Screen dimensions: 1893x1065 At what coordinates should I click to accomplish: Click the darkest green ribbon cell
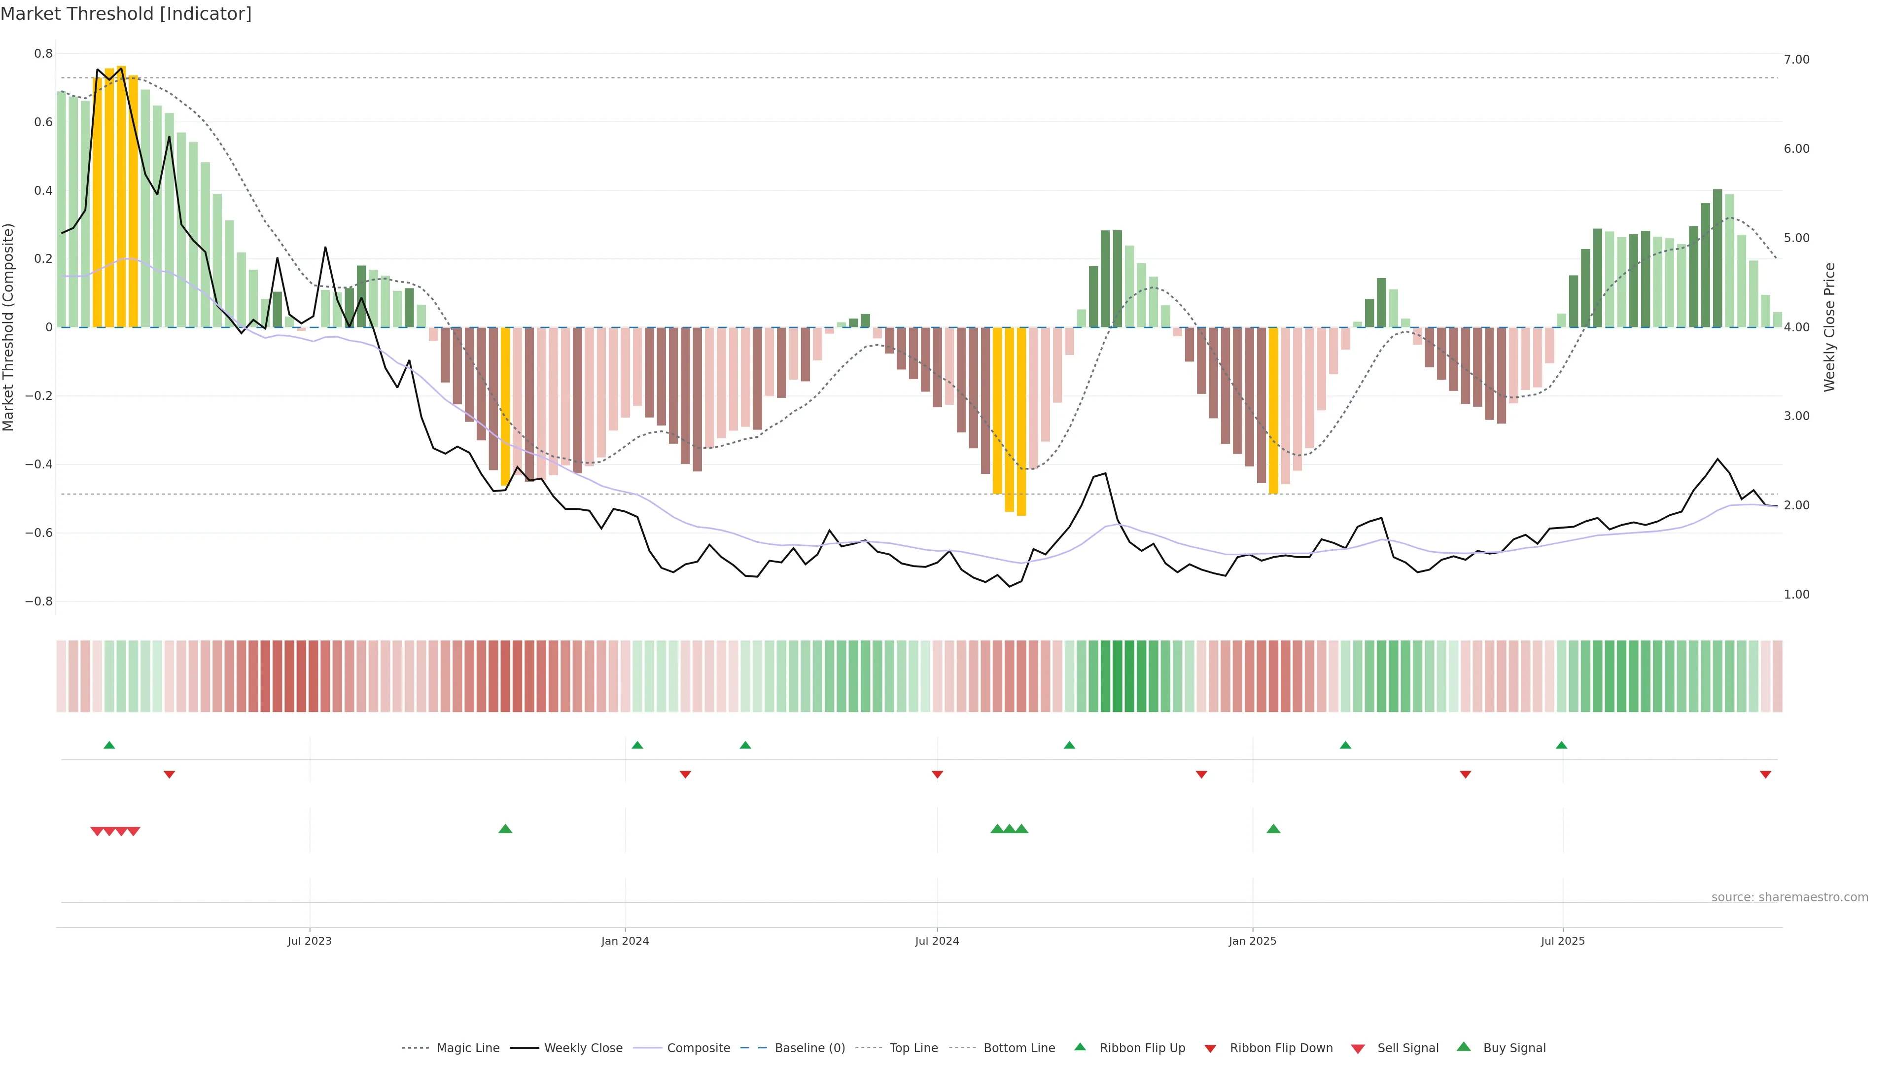click(x=1117, y=676)
